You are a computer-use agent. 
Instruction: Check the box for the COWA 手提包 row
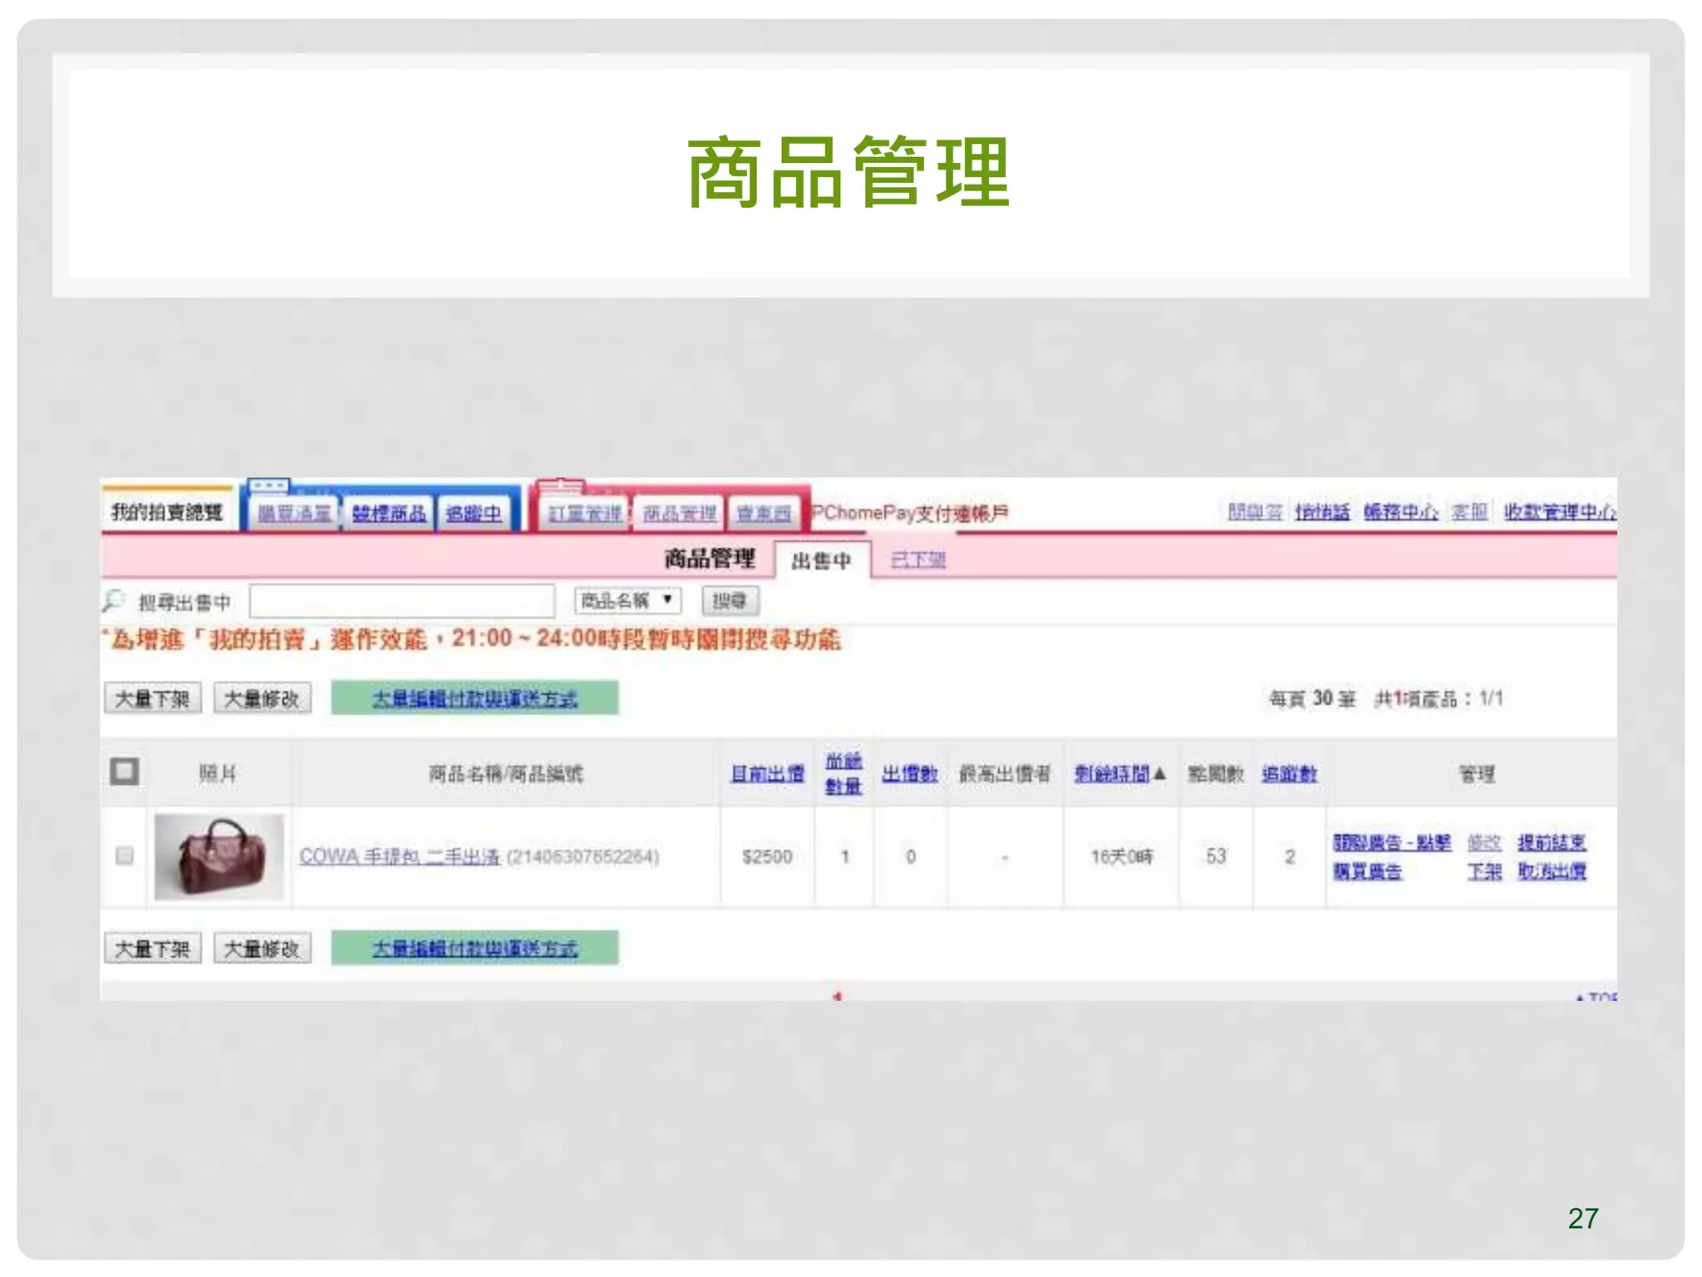tap(125, 855)
